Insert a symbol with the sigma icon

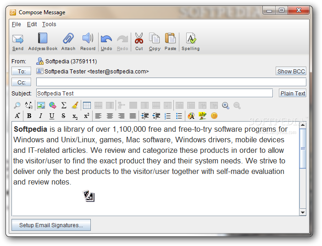coord(64,106)
